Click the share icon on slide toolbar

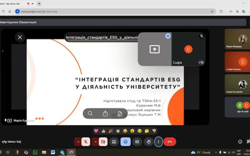(x=105, y=114)
